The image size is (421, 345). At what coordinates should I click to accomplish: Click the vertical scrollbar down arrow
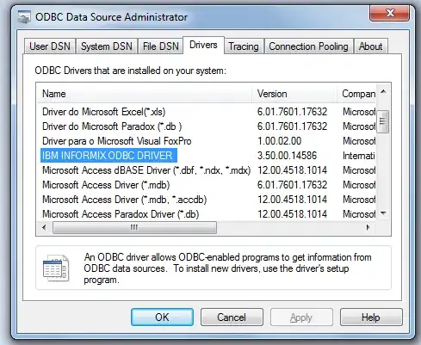(383, 213)
